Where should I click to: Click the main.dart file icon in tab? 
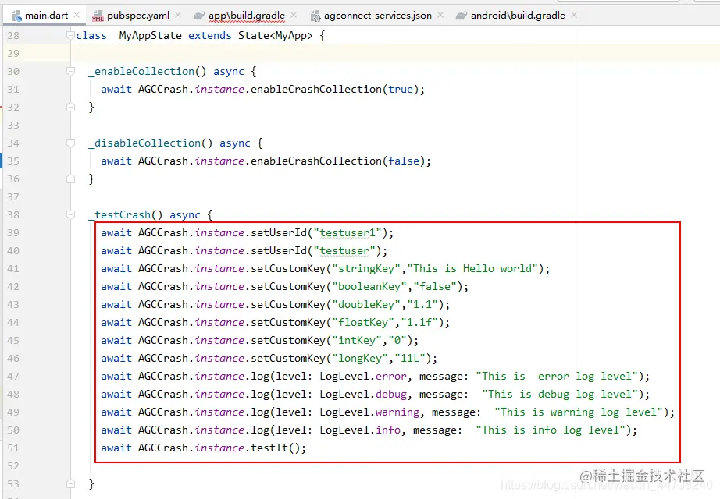[x=16, y=16]
